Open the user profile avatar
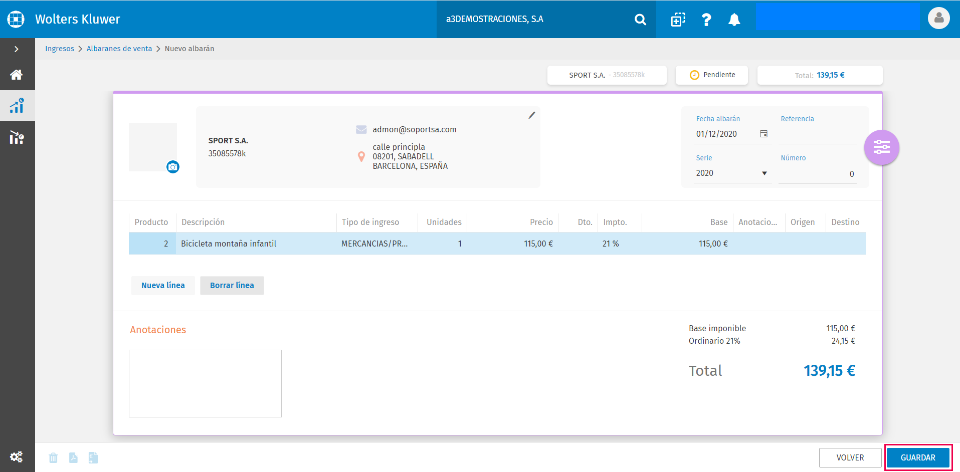 939,19
